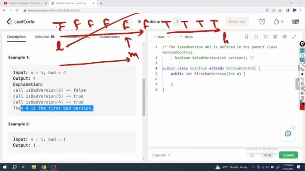Image resolution: width=305 pixels, height=171 pixels.
Task: Open the Java language dropdown
Action: click(x=162, y=37)
